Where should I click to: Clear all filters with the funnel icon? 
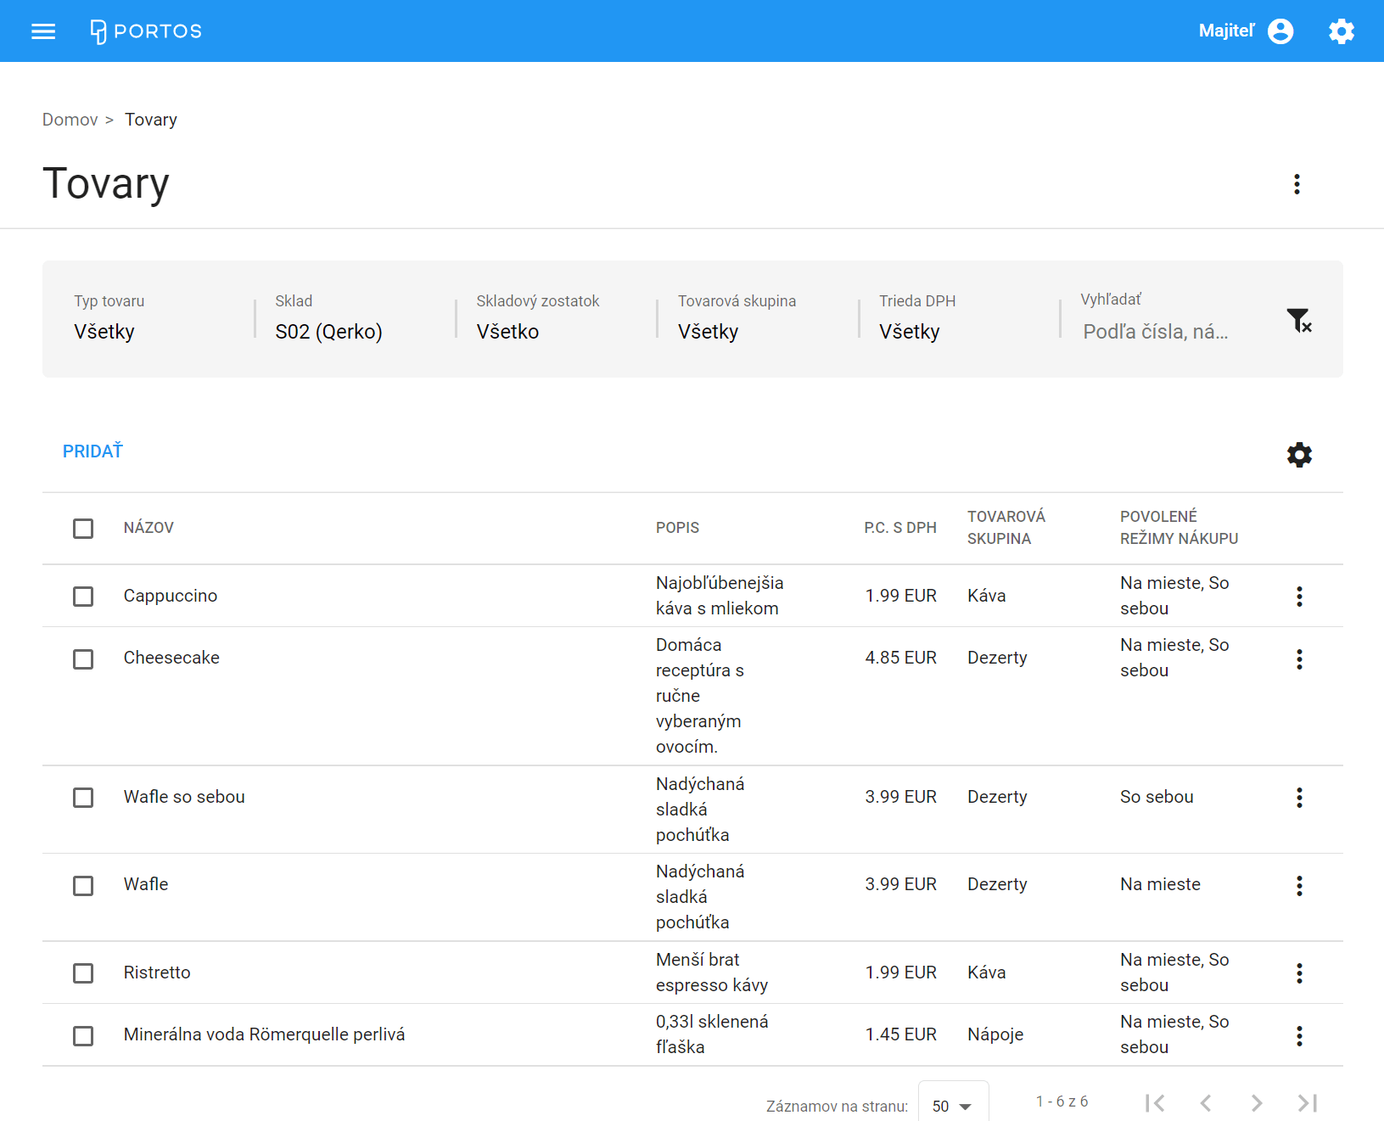click(x=1298, y=321)
